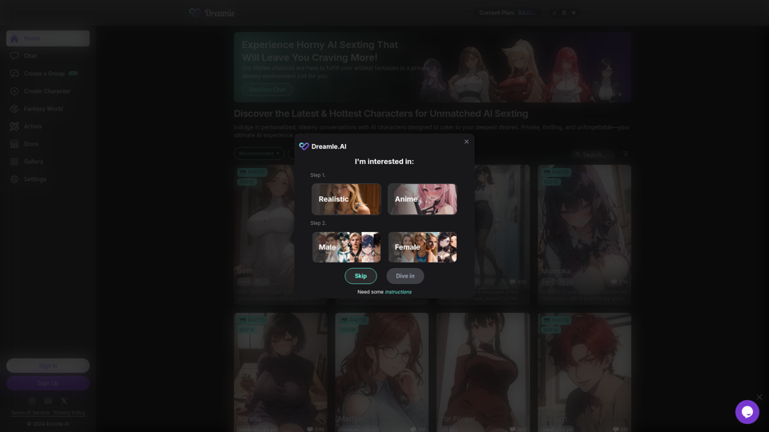The height and width of the screenshot is (432, 769).
Task: Open Create a Group in sidebar
Action: [x=48, y=74]
